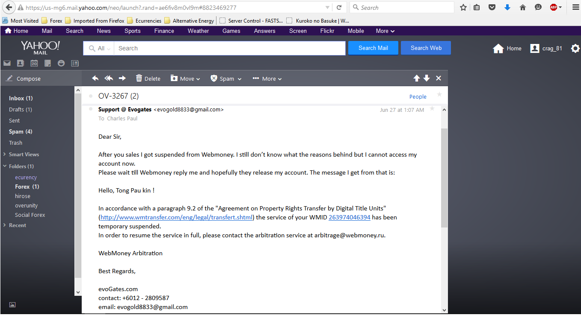Open the Inbox (1) folder
Image resolution: width=581 pixels, height=315 pixels.
[x=21, y=98]
